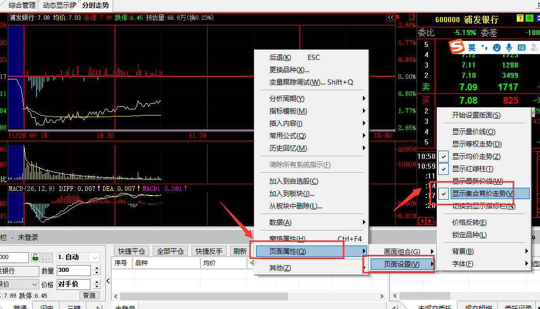Collapse the order panel with < arrow
Viewport: 540px width, 309px height.
(108, 281)
